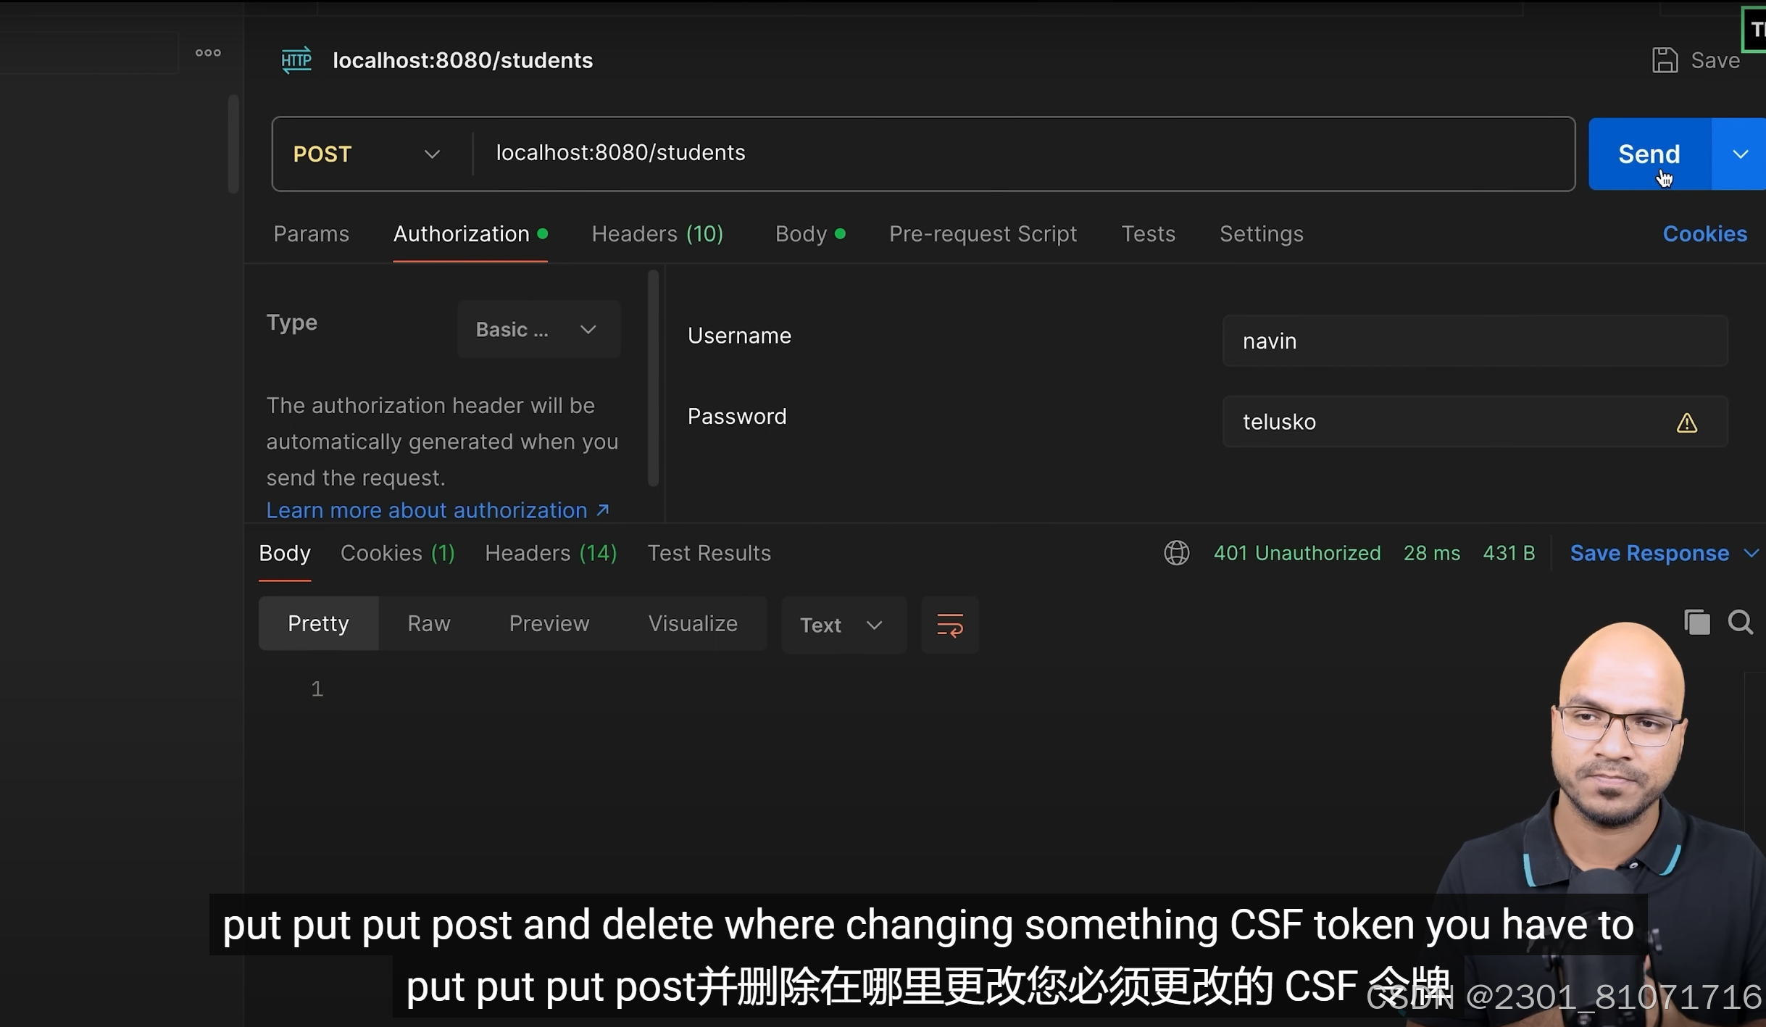
Task: Click the globe network icon near the status
Action: point(1176,553)
